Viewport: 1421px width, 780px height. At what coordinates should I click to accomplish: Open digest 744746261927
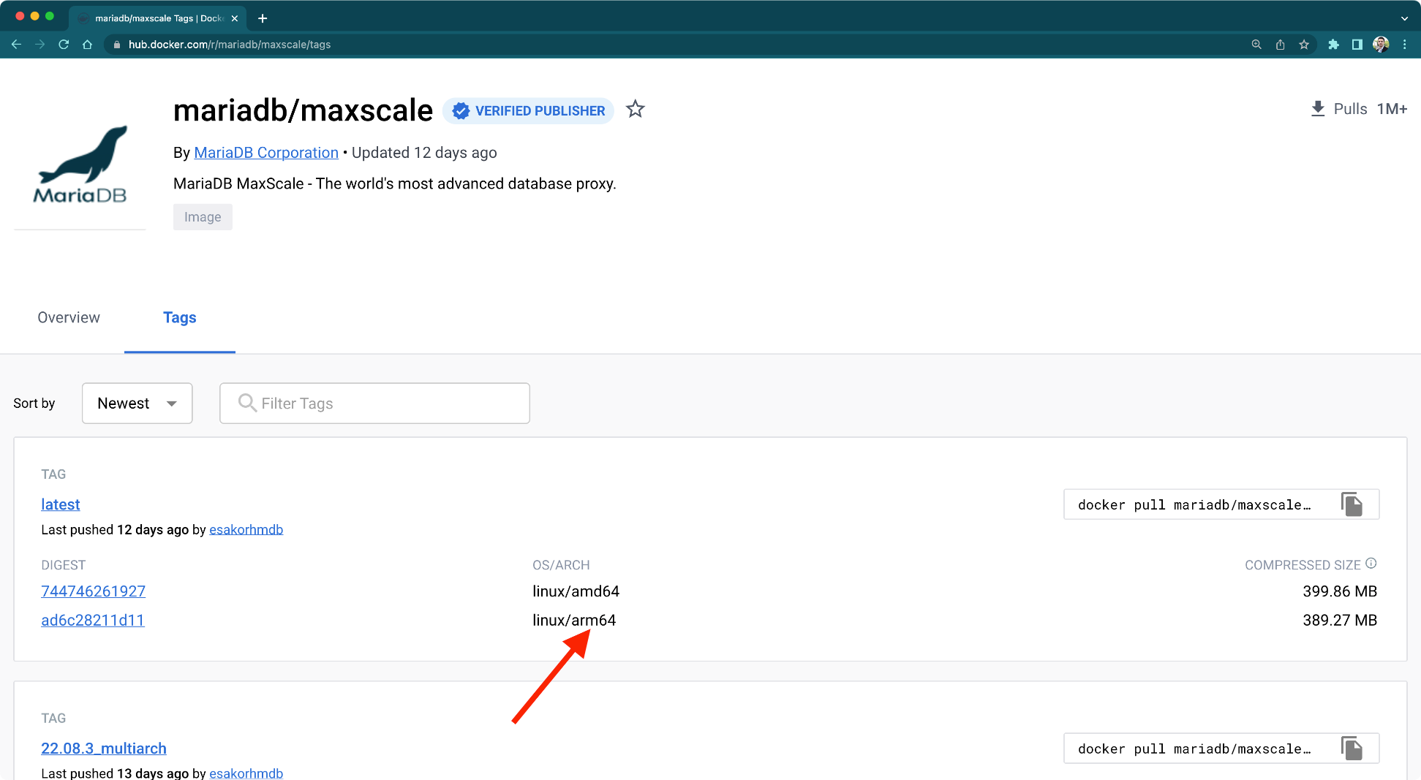(93, 591)
